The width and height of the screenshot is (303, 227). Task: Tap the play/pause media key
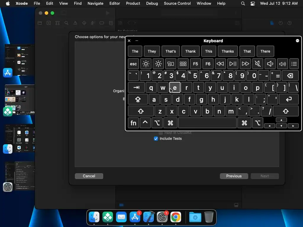pos(233,64)
